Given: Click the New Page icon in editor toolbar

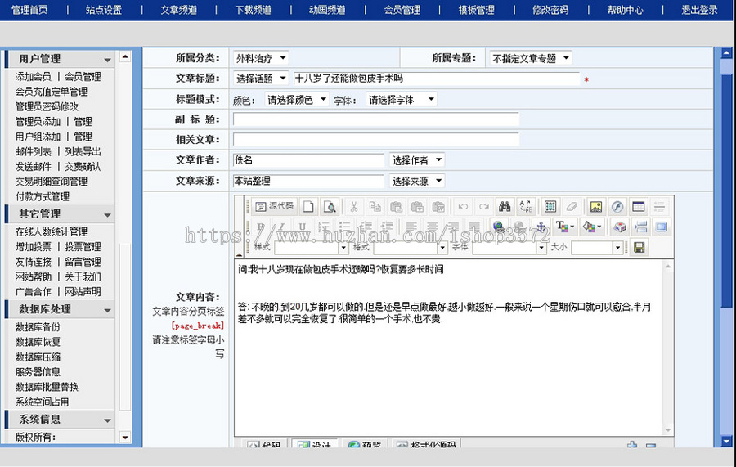Looking at the screenshot, I should [308, 207].
